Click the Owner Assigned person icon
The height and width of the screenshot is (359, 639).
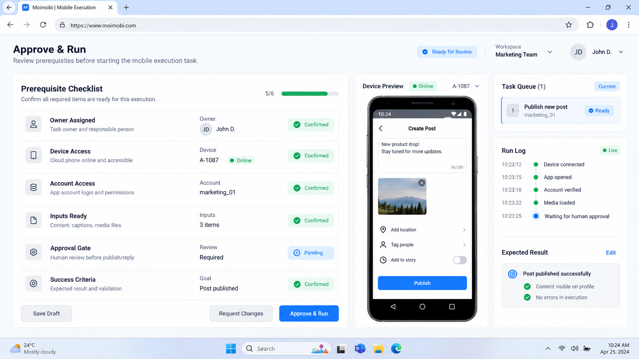pyautogui.click(x=34, y=124)
